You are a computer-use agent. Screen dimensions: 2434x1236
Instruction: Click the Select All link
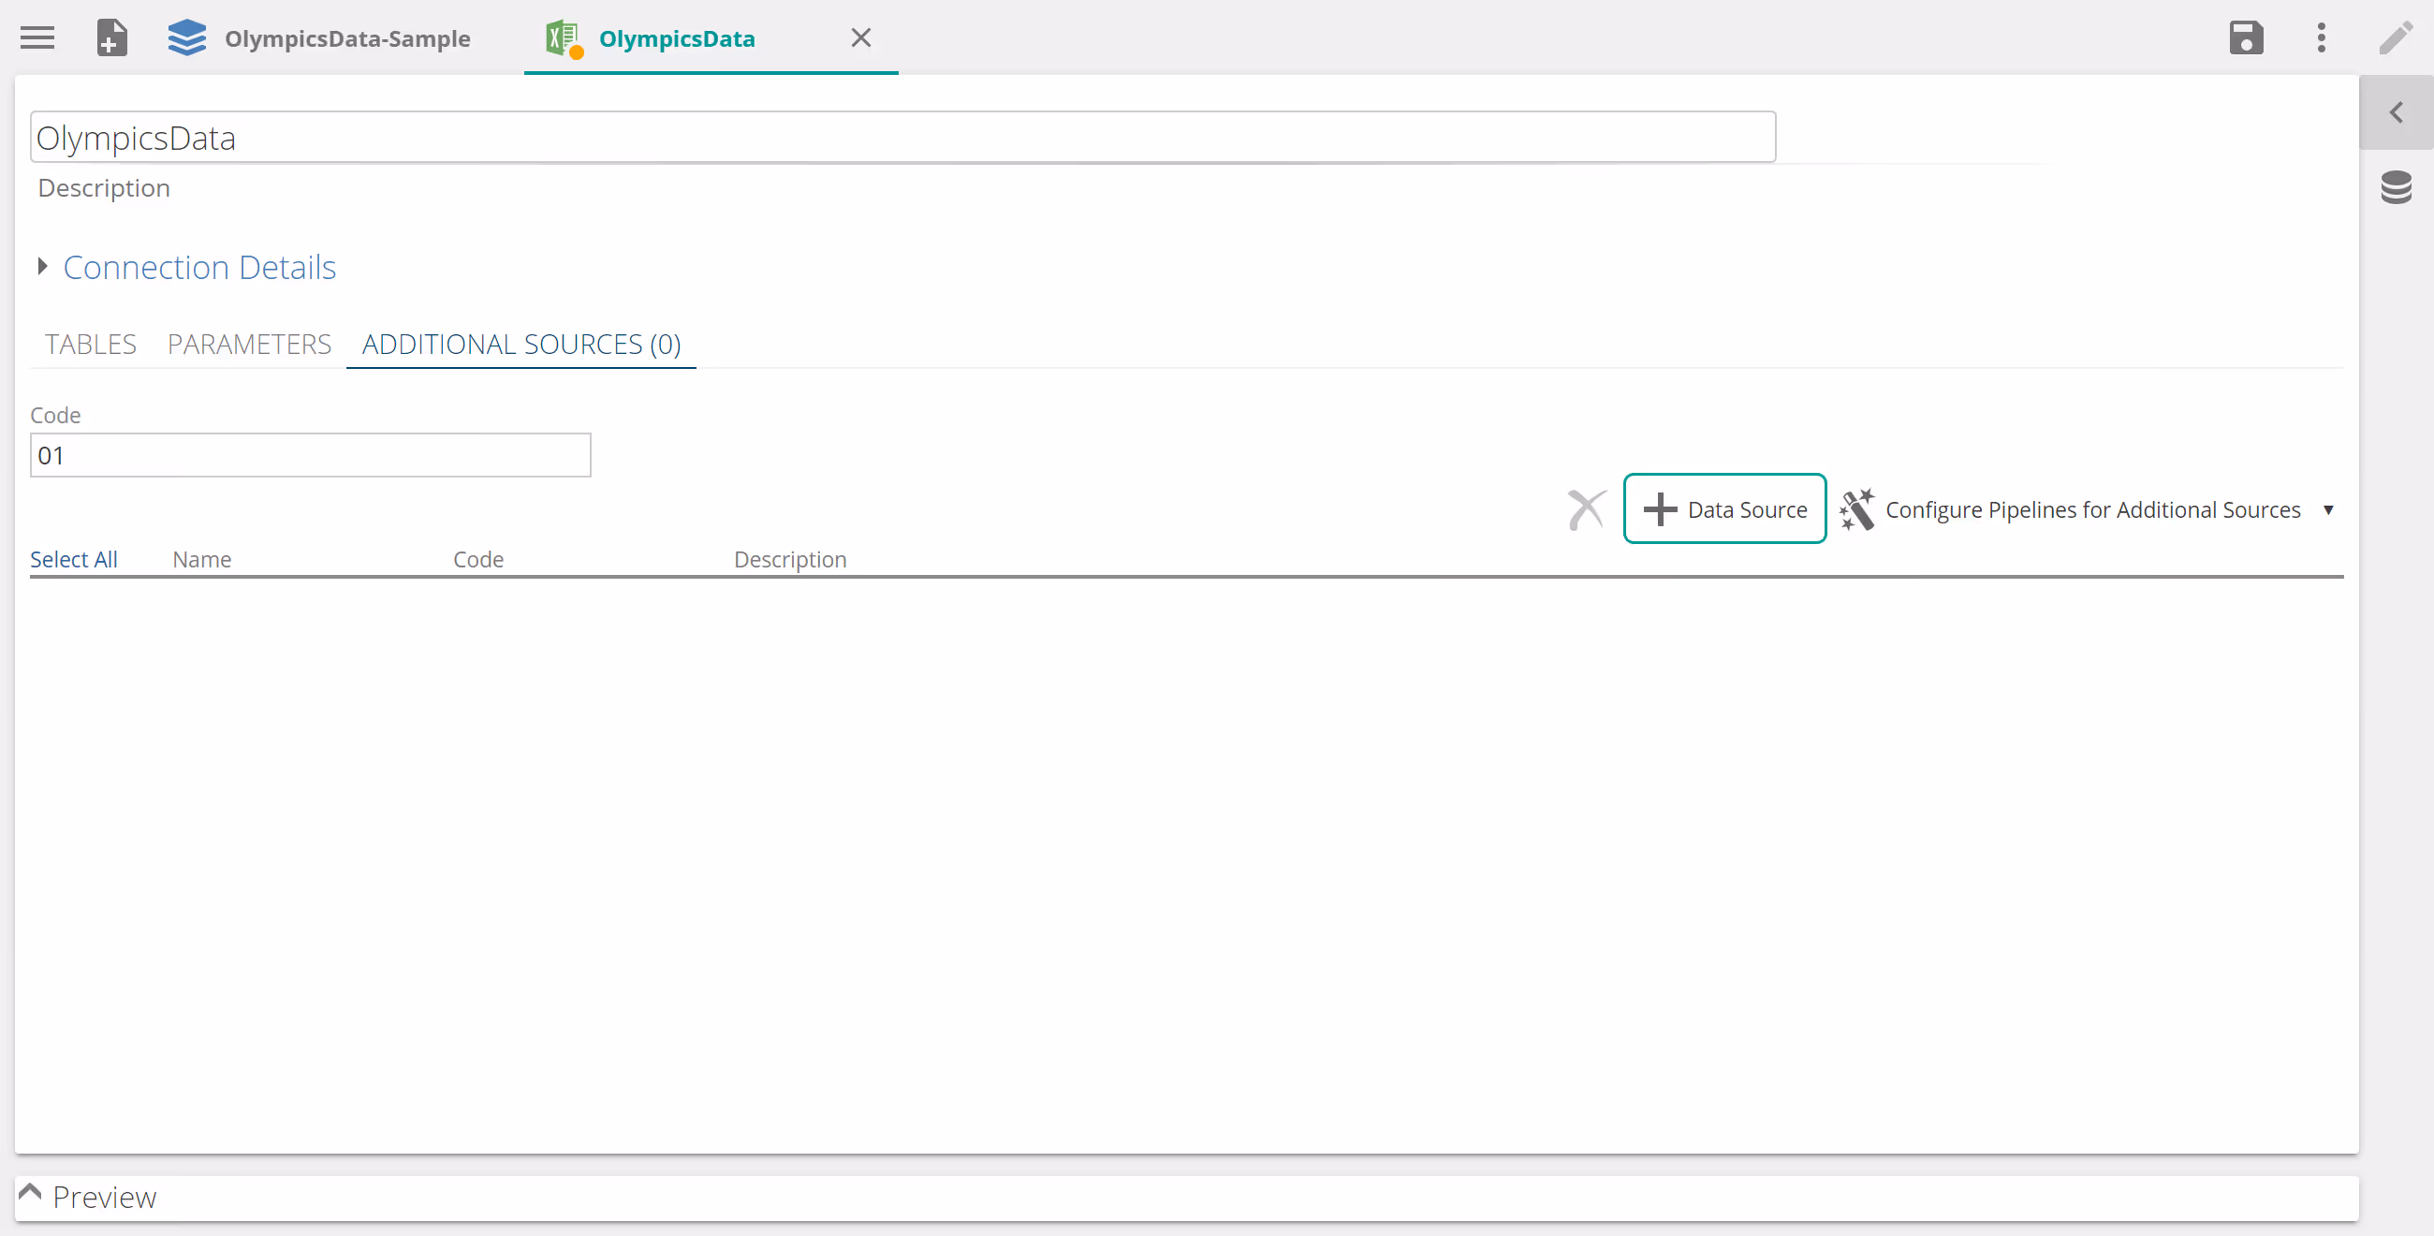tap(74, 559)
